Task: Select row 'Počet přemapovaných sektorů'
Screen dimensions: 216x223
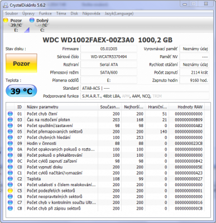Action: tap(105, 132)
